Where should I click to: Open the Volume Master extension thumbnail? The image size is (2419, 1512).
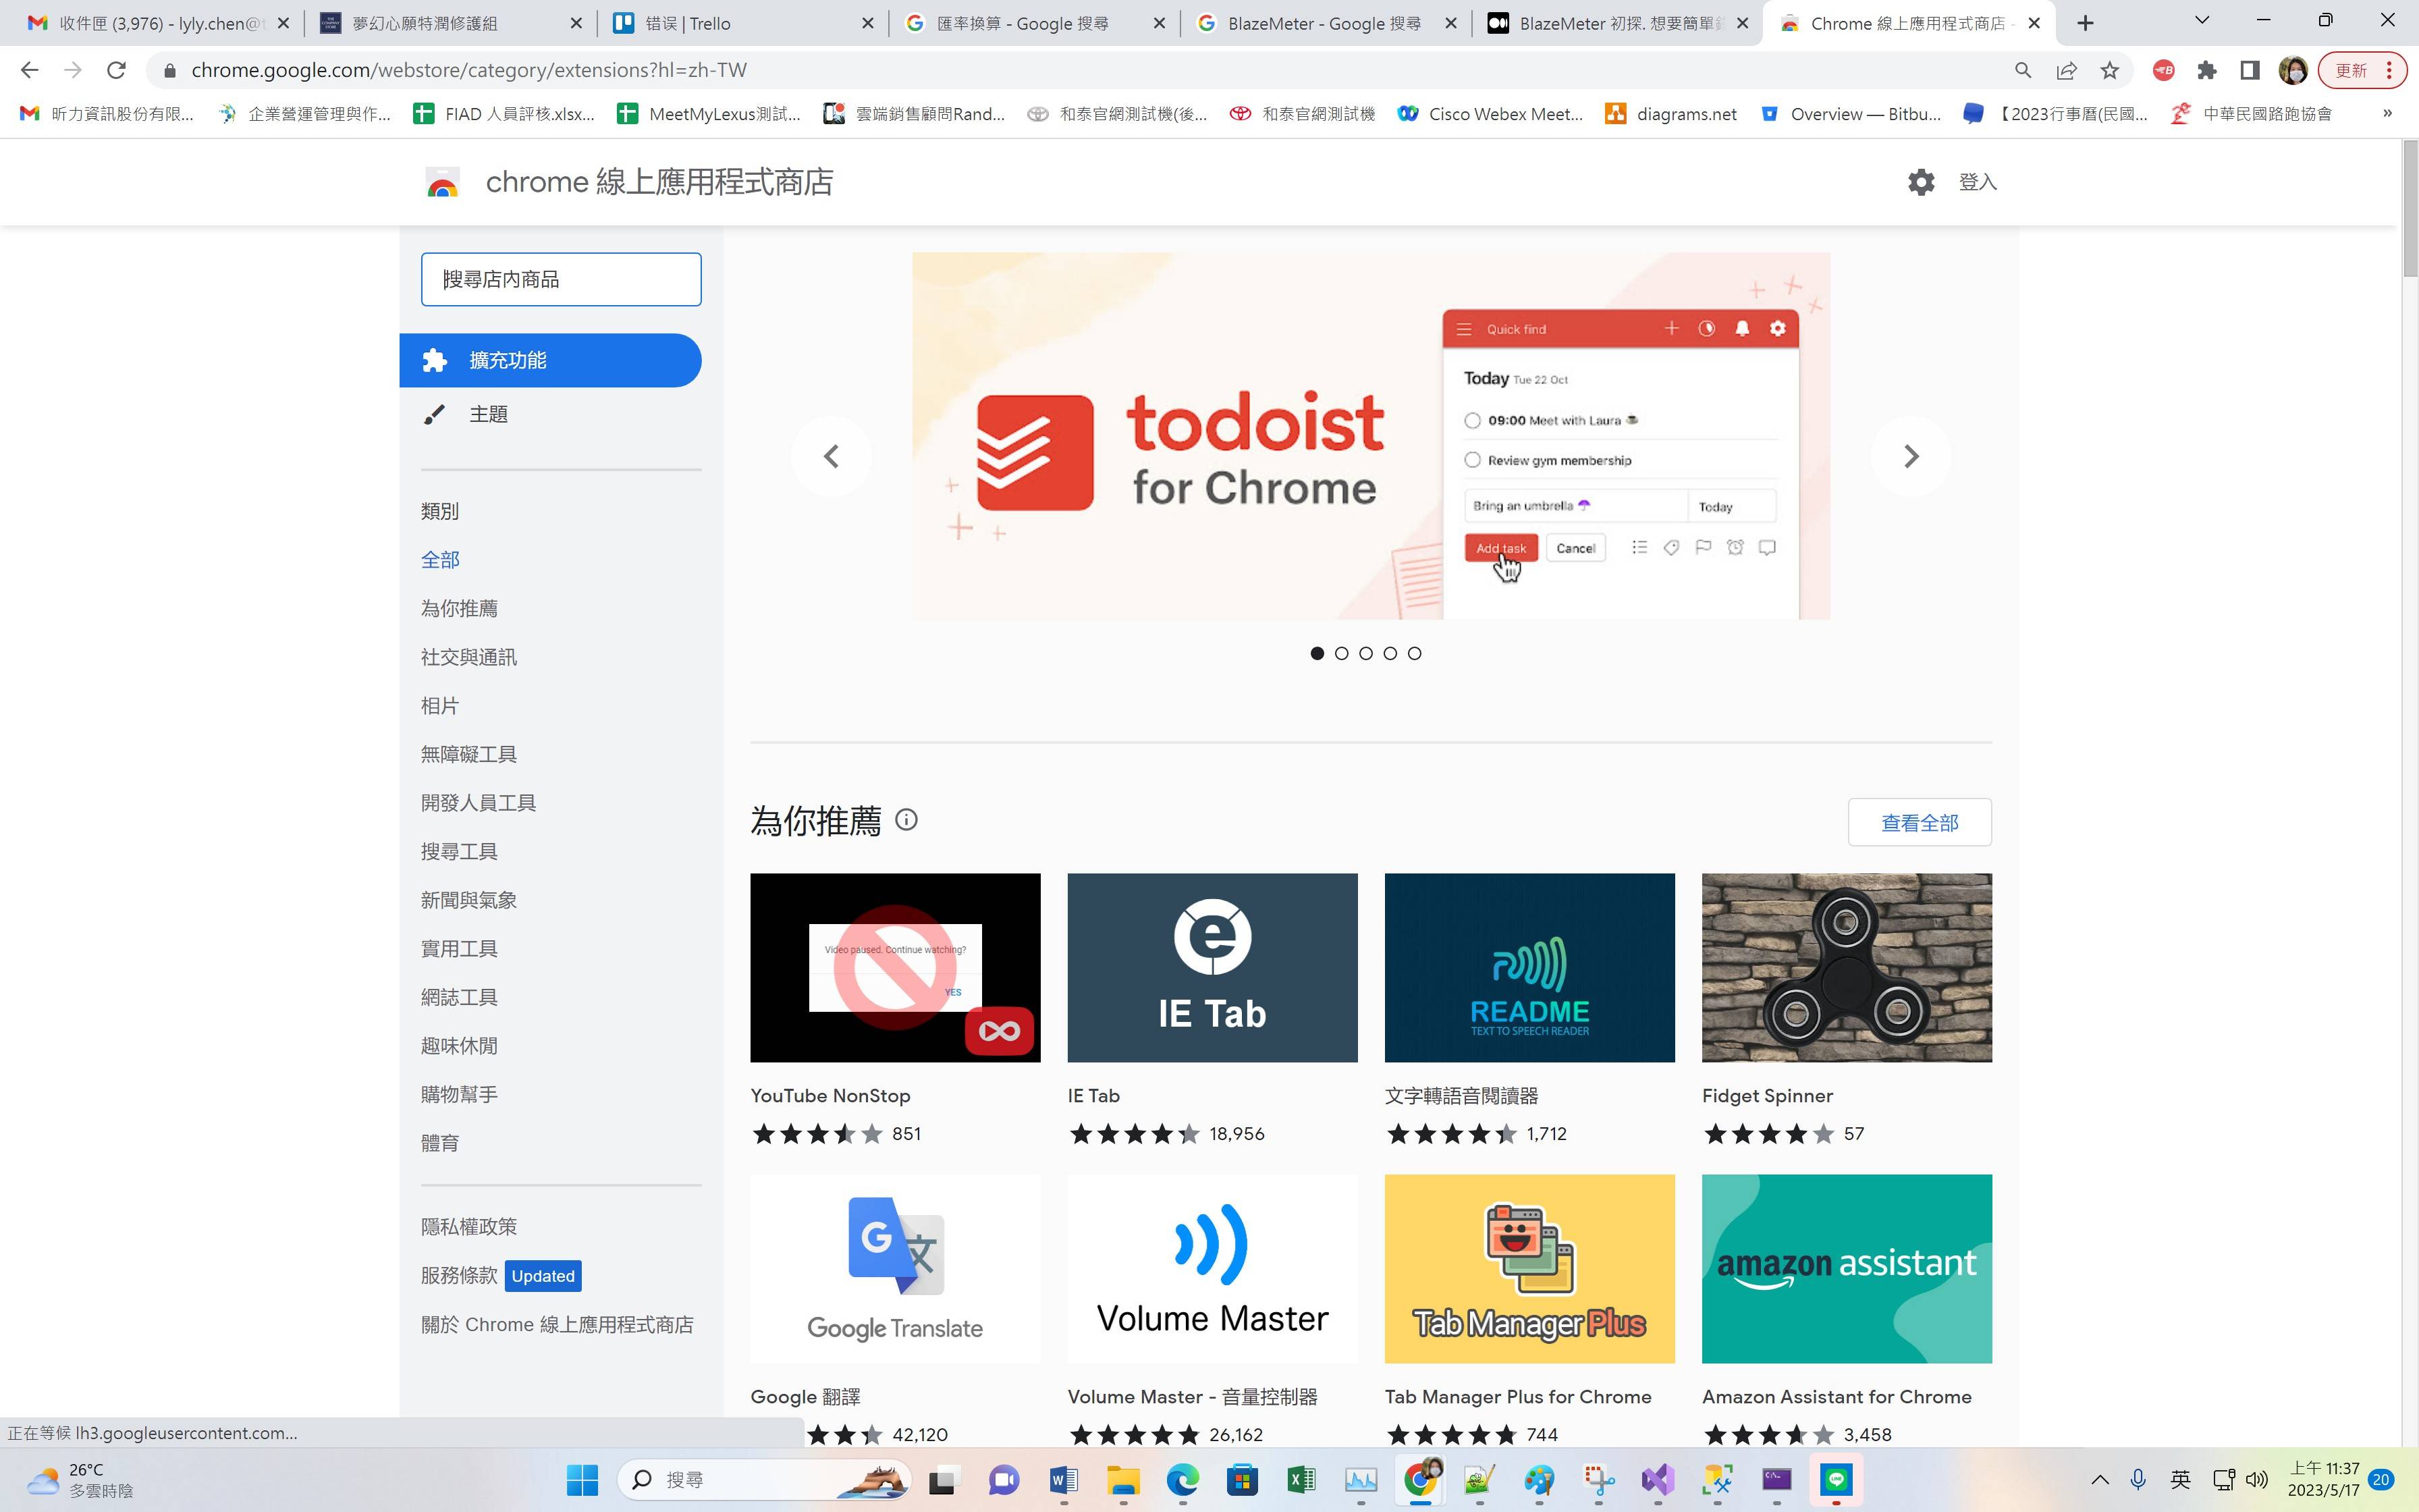(x=1212, y=1268)
